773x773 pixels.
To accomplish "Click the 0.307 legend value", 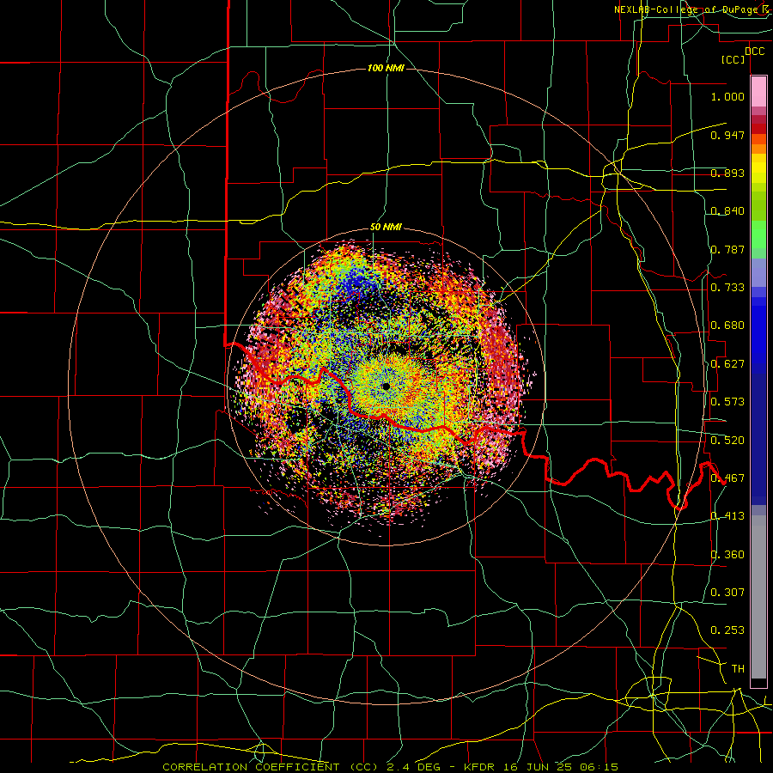I will pos(727,593).
